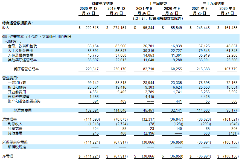This screenshot has width=242, height=163.
Task: Select the 餐厅运营总成本 total row label
Action: [26, 69]
